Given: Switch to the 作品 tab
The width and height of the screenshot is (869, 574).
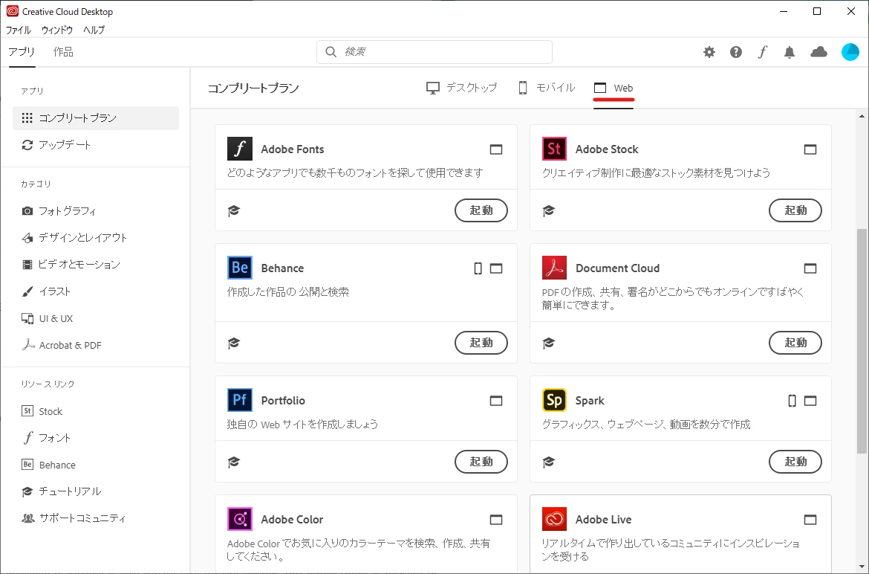Looking at the screenshot, I should click(63, 52).
